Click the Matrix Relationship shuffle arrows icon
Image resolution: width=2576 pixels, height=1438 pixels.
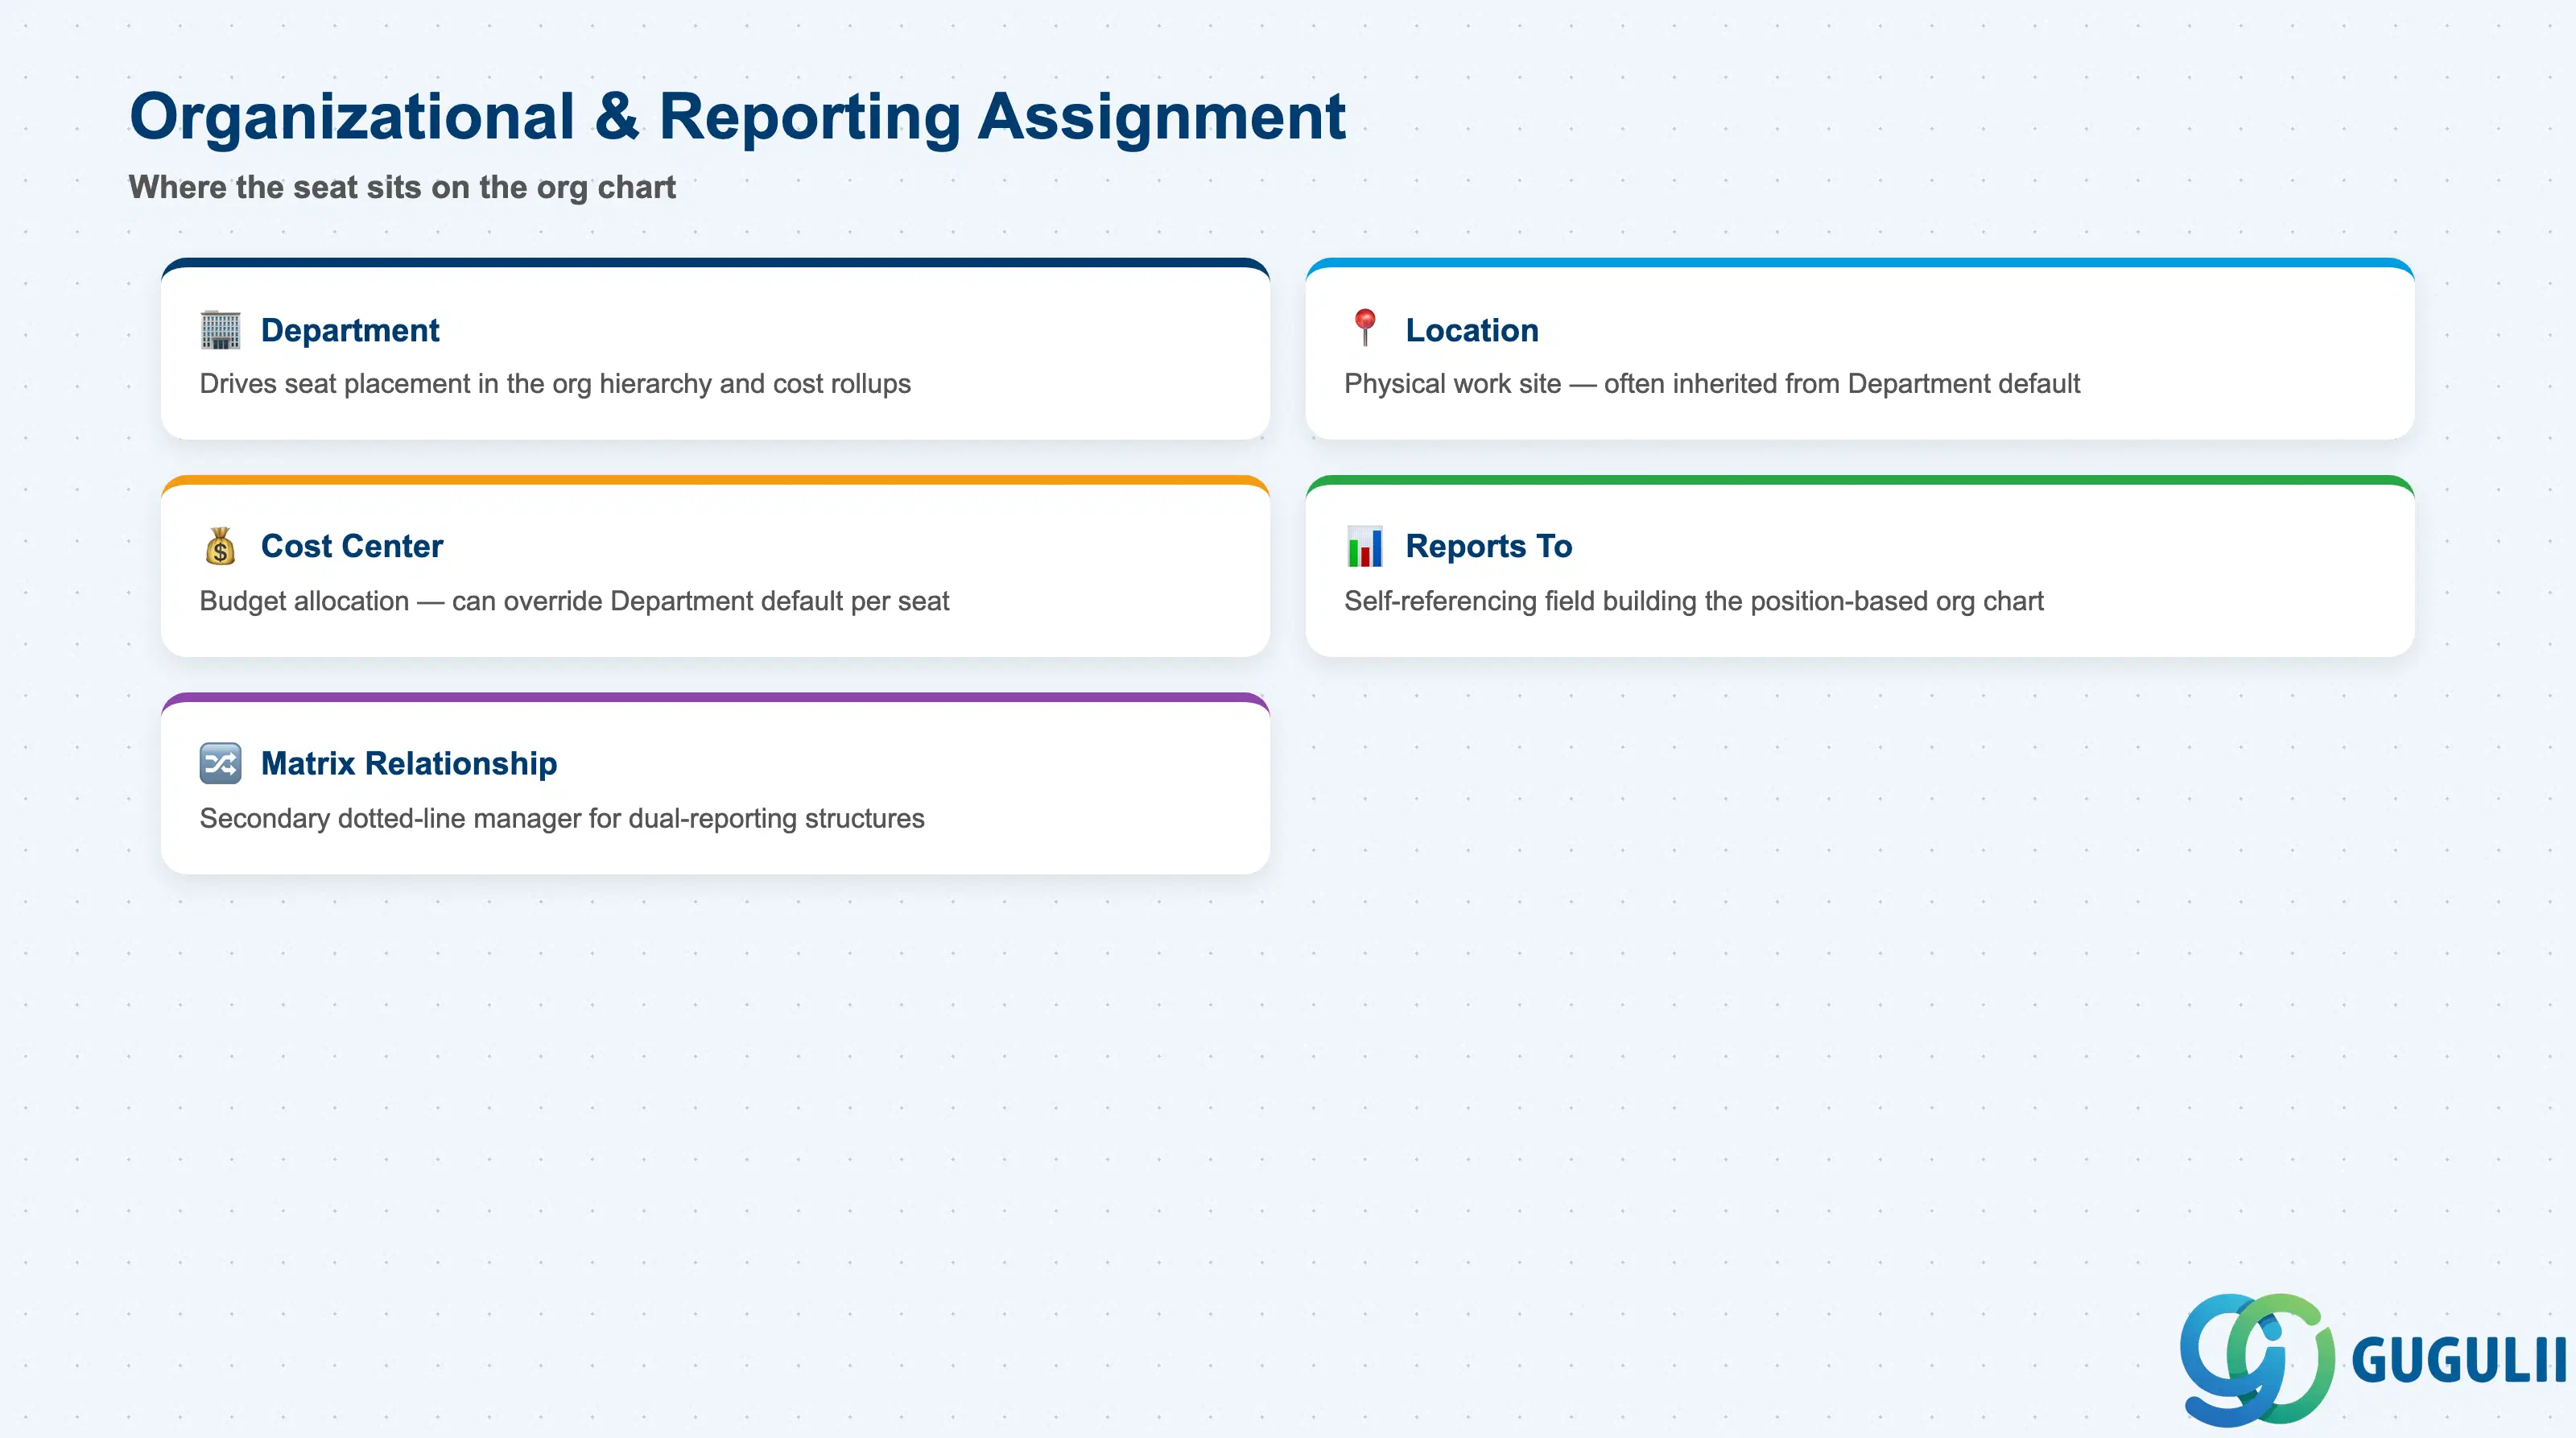pos(220,763)
